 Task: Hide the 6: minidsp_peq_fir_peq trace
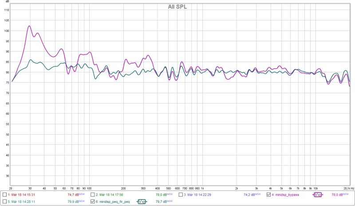(x=92, y=202)
